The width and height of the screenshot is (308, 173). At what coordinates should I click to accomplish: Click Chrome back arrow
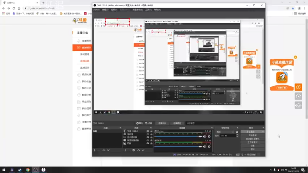click(x=3, y=8)
